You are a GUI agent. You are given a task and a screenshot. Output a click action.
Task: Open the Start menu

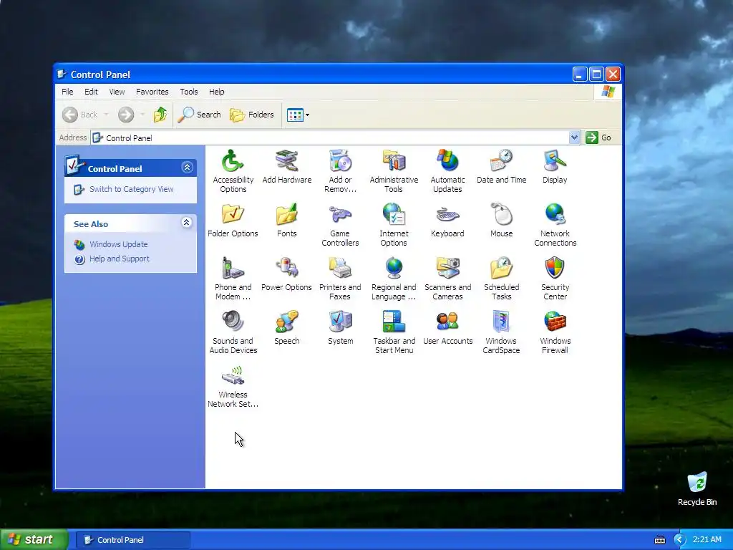[x=34, y=539]
